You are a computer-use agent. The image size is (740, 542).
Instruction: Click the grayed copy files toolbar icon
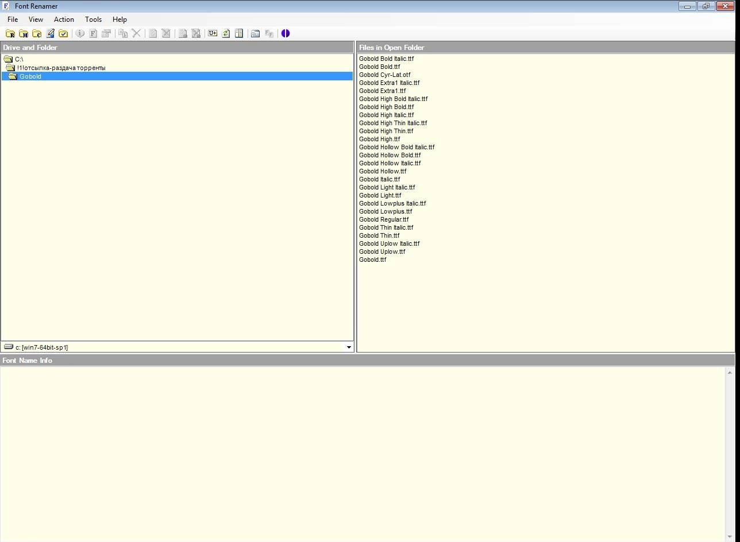tap(123, 33)
